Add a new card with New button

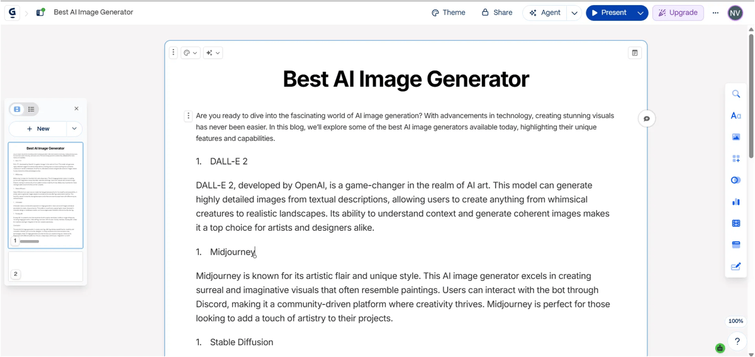[x=38, y=129]
